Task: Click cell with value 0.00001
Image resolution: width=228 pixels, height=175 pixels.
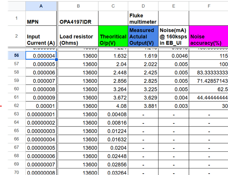Action: [41, 106]
